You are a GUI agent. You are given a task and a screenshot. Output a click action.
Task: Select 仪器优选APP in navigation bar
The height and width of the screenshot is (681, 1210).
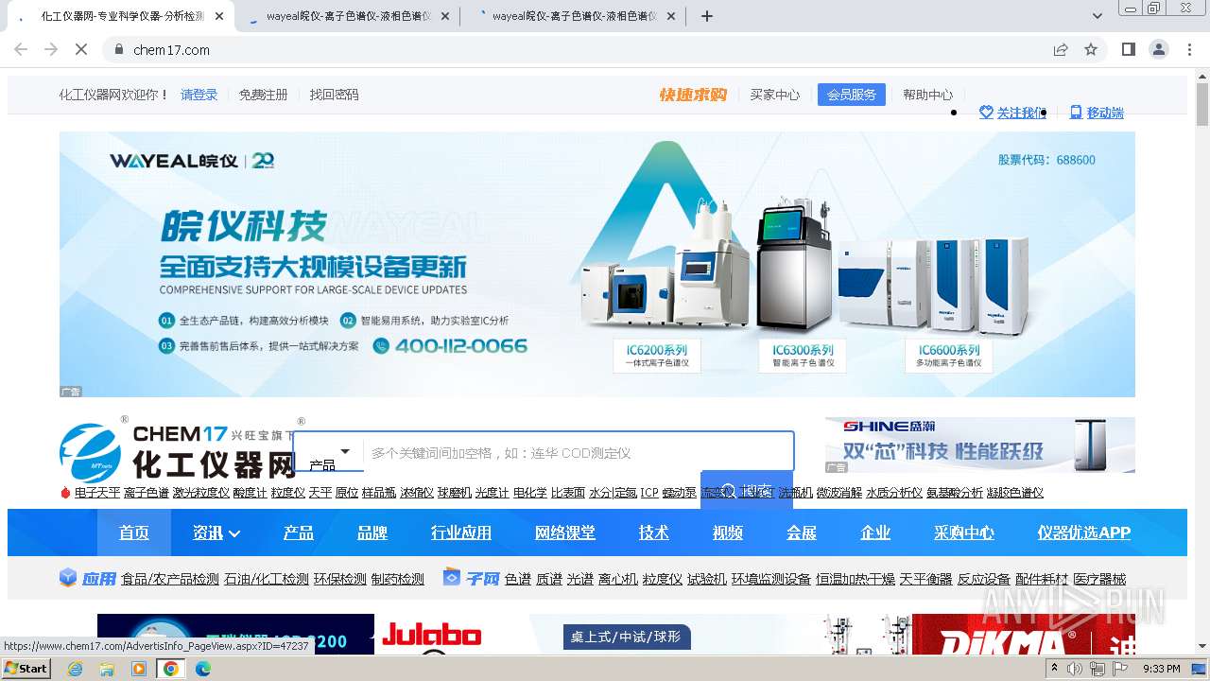pos(1084,533)
